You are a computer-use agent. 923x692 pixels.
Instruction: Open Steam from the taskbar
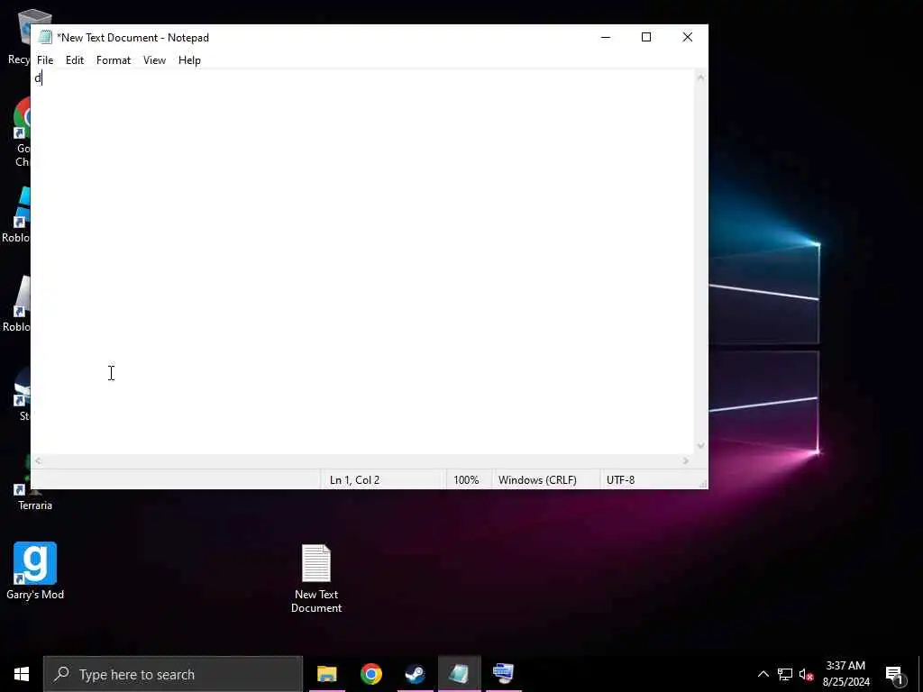pos(415,674)
